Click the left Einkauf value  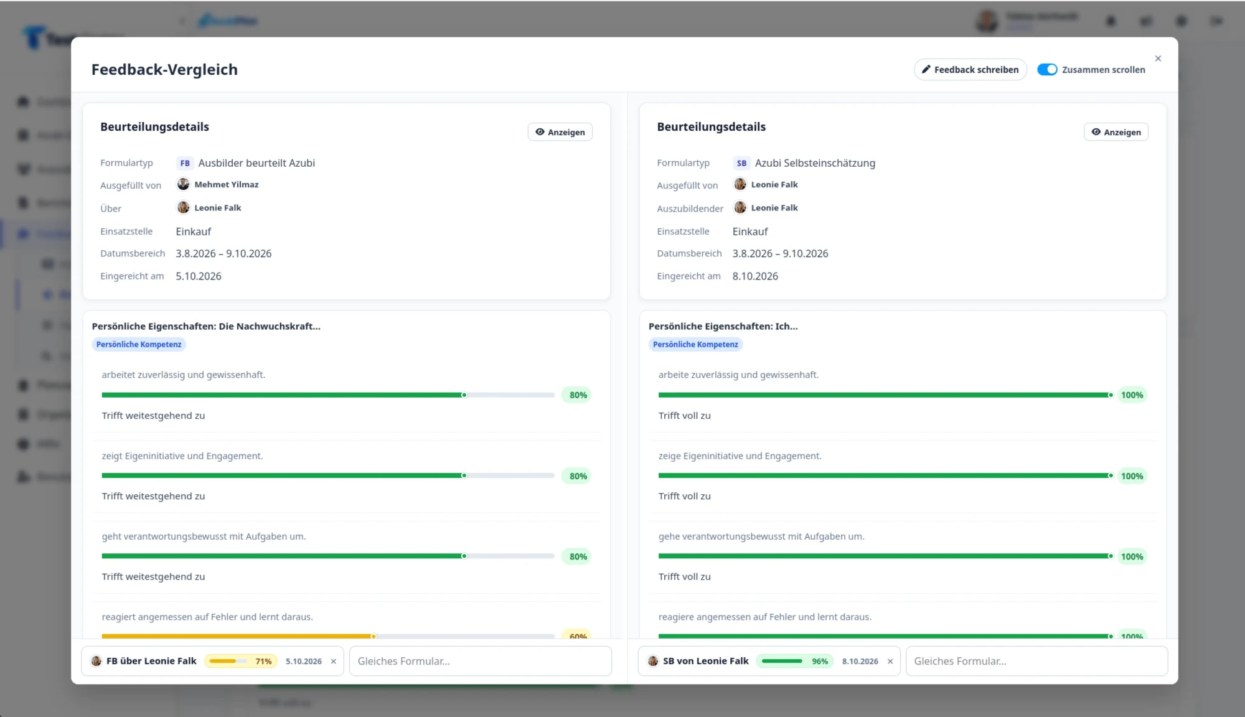click(x=194, y=232)
